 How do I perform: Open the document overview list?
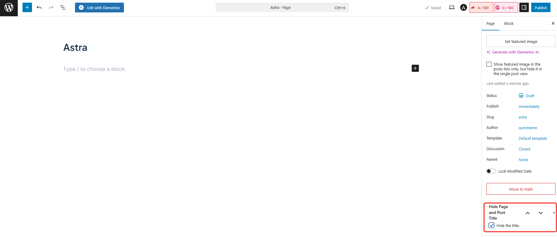click(63, 8)
